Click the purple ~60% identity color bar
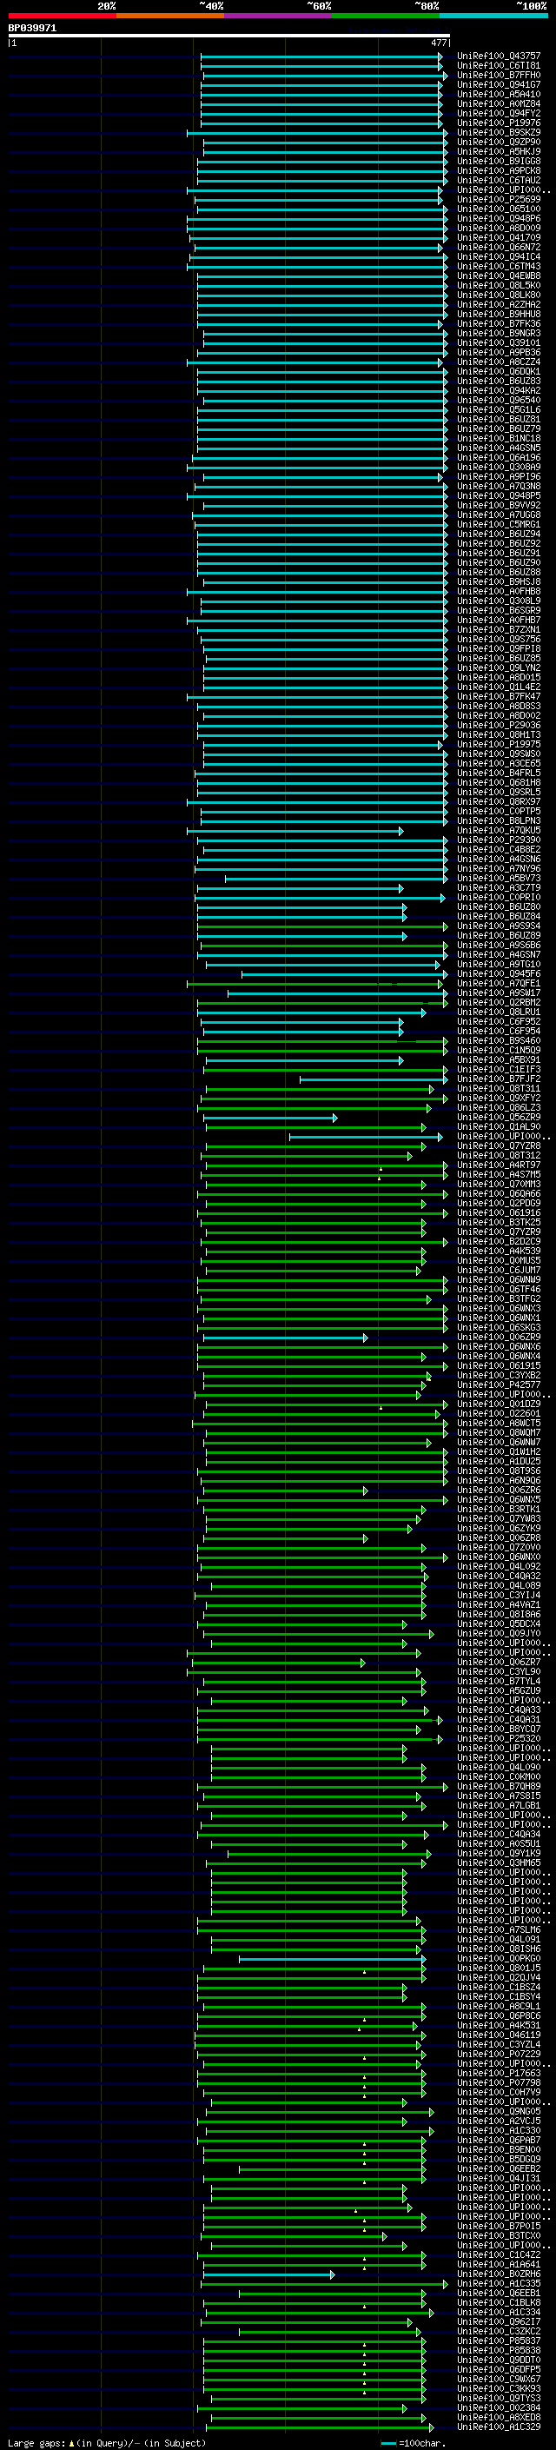 [279, 17]
